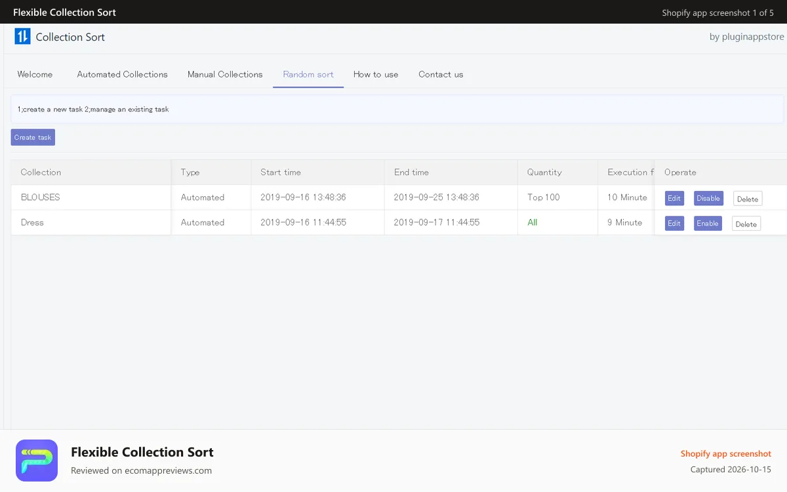
Task: Click the 2019-09-17 11:44:55 end time
Action: tap(437, 222)
